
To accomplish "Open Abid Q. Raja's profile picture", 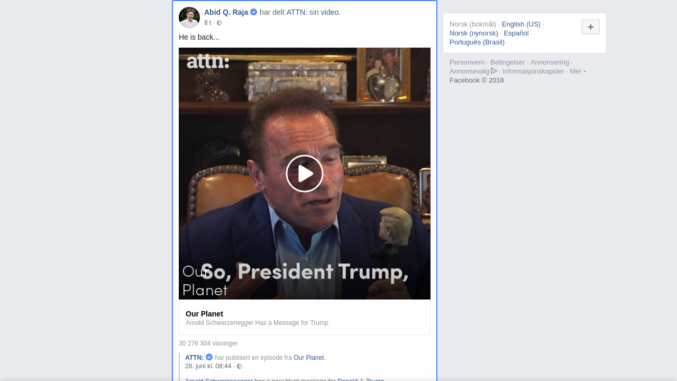I will [x=189, y=17].
